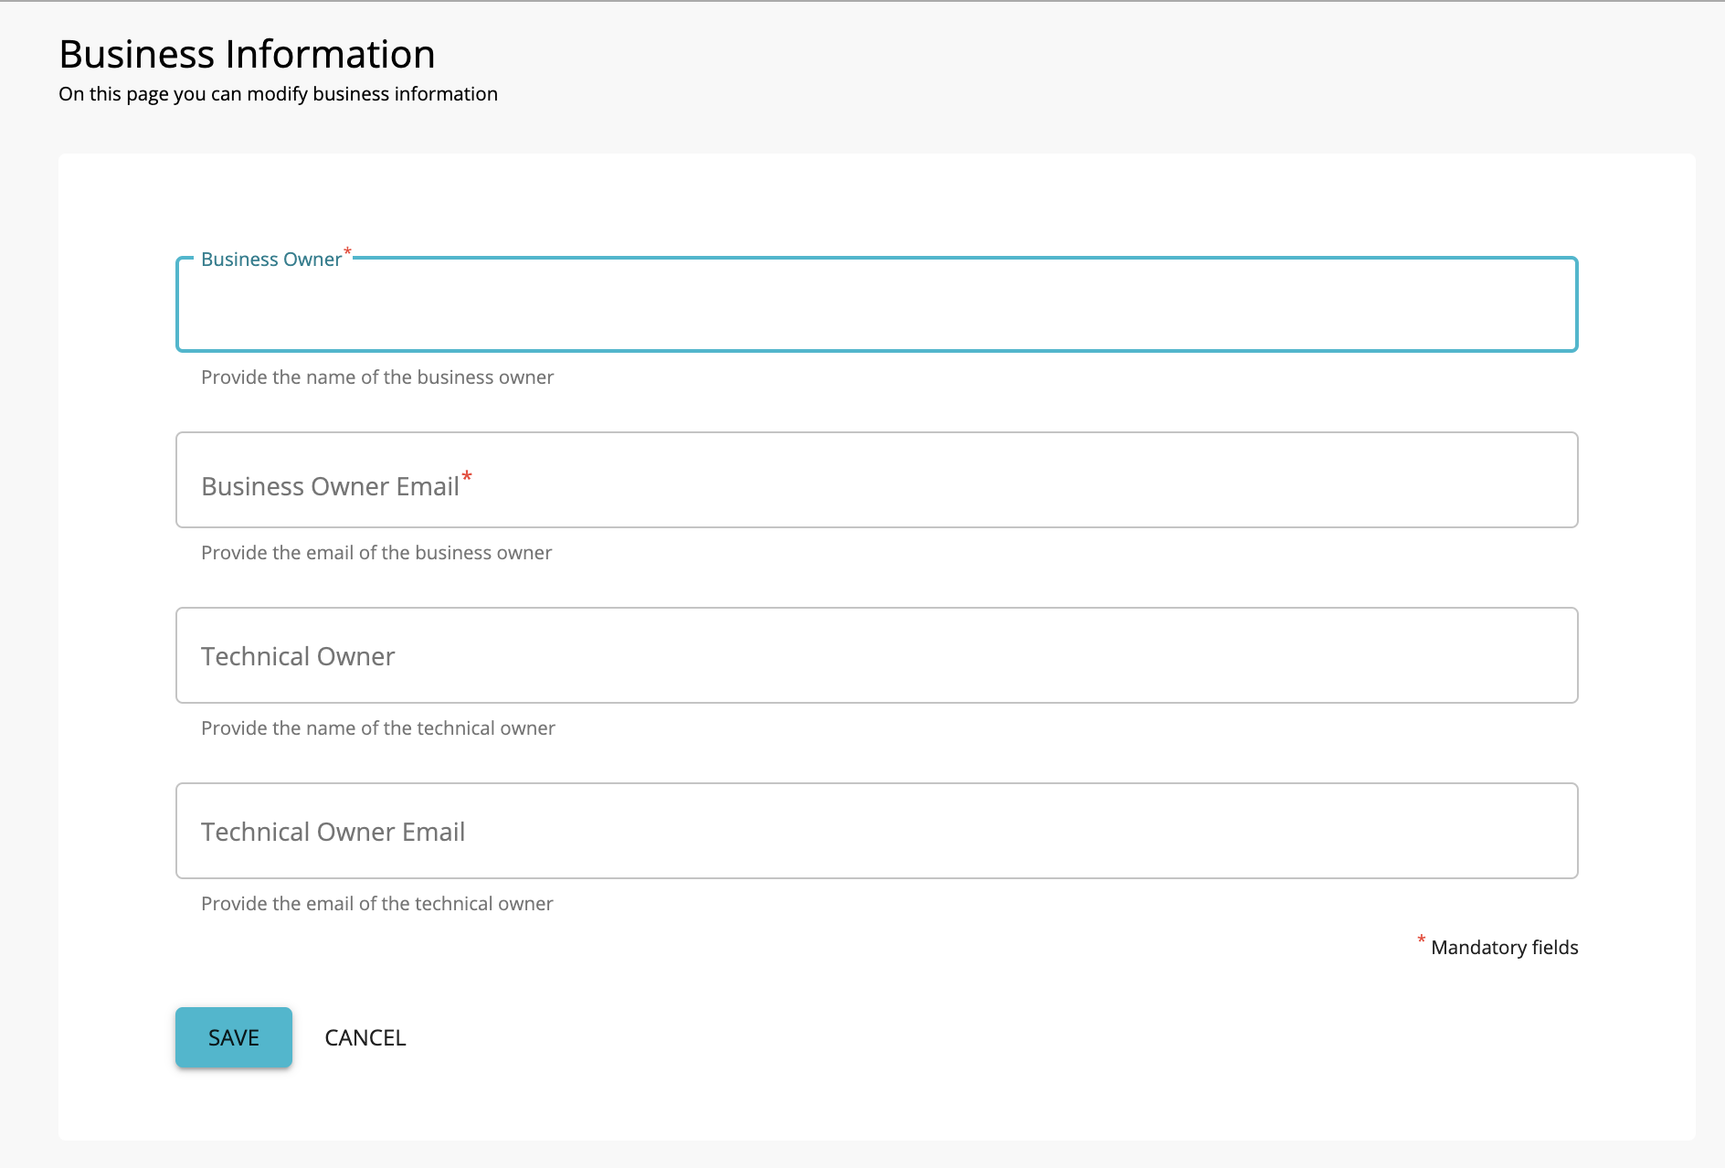Click the technical owner email helper text

click(376, 903)
